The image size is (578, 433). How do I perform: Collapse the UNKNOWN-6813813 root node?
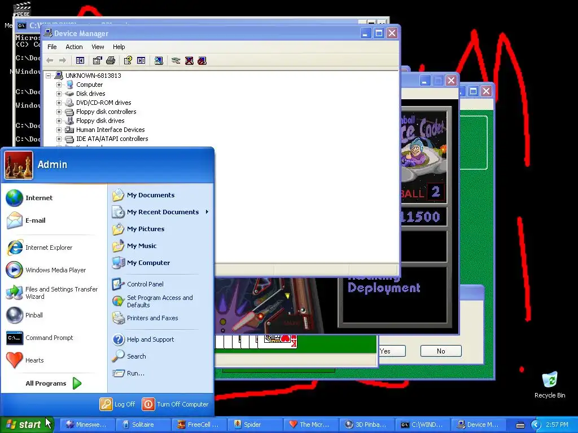[49, 76]
